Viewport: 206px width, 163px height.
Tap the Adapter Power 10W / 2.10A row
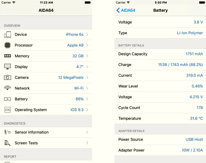pyautogui.click(x=160, y=150)
